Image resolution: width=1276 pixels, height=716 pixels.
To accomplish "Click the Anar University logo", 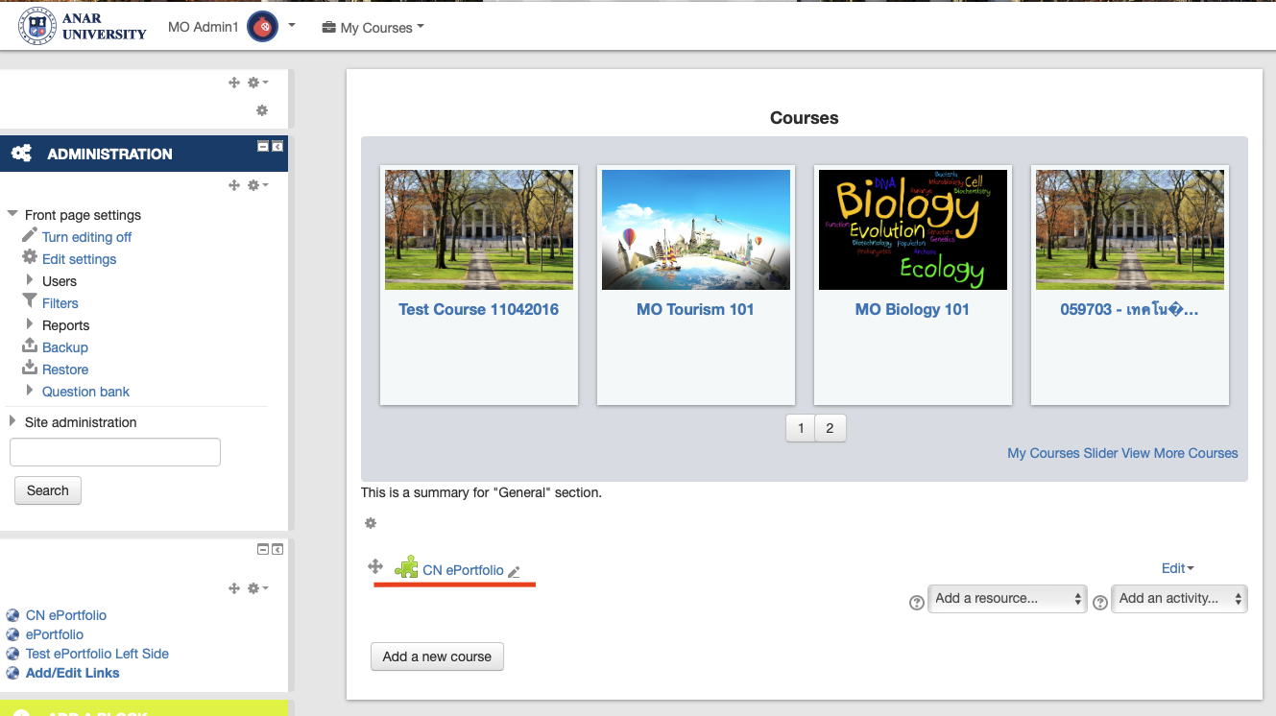I will (83, 27).
